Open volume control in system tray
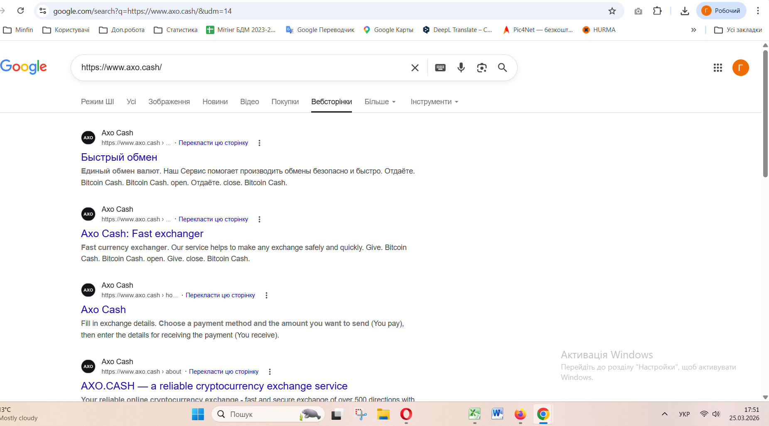 tap(716, 414)
